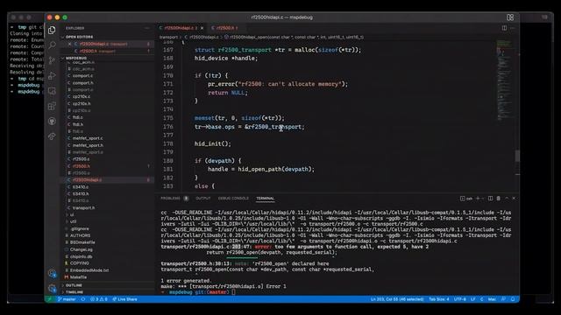
Task: Close rf2500hidapi.c in Open Editors list
Action: 70,44
